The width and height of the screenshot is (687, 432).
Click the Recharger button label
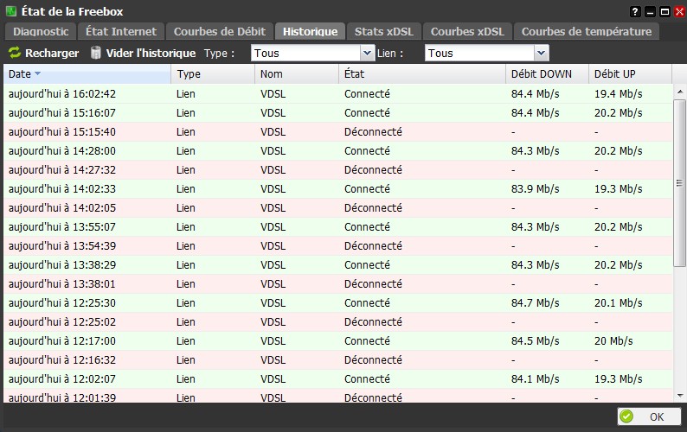coord(52,53)
